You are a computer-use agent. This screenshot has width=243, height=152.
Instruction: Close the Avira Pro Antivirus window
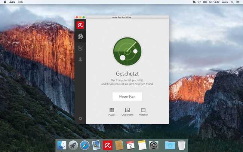[x=77, y=17]
